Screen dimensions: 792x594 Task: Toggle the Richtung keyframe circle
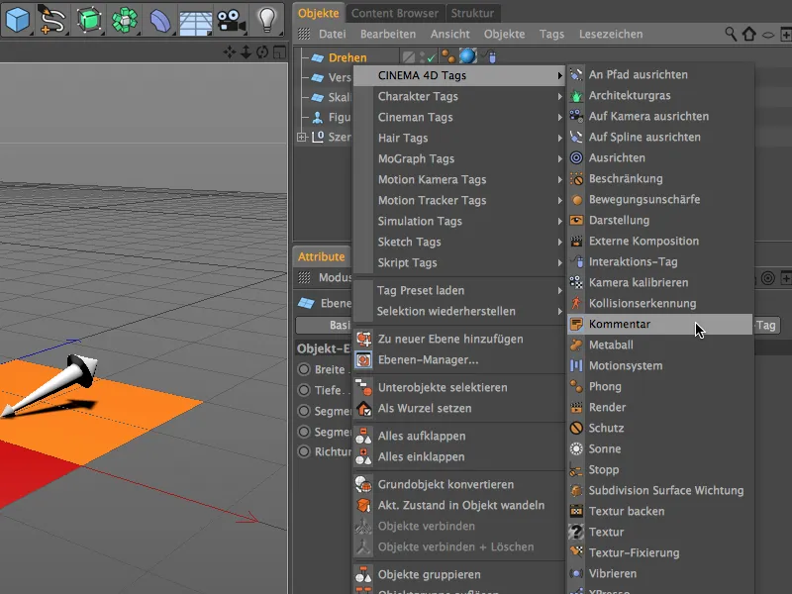(x=304, y=451)
